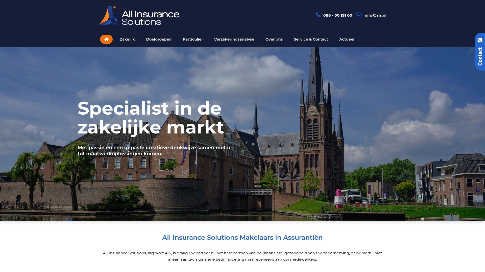Image resolution: width=485 pixels, height=272 pixels.
Task: Click the All Insurance Solutions logo
Action: pos(139,16)
